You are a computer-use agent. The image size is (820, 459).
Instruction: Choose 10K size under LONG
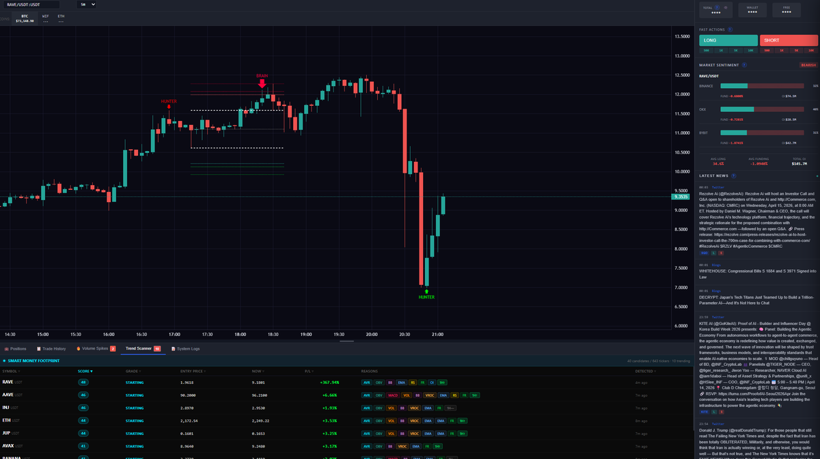[750, 51]
